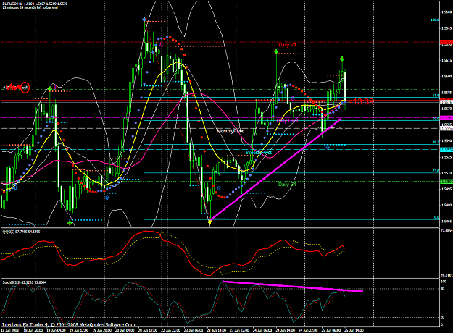Select the WeeklyPivot label
Image resolution: width=453 pixels, height=333 pixels.
(x=259, y=152)
